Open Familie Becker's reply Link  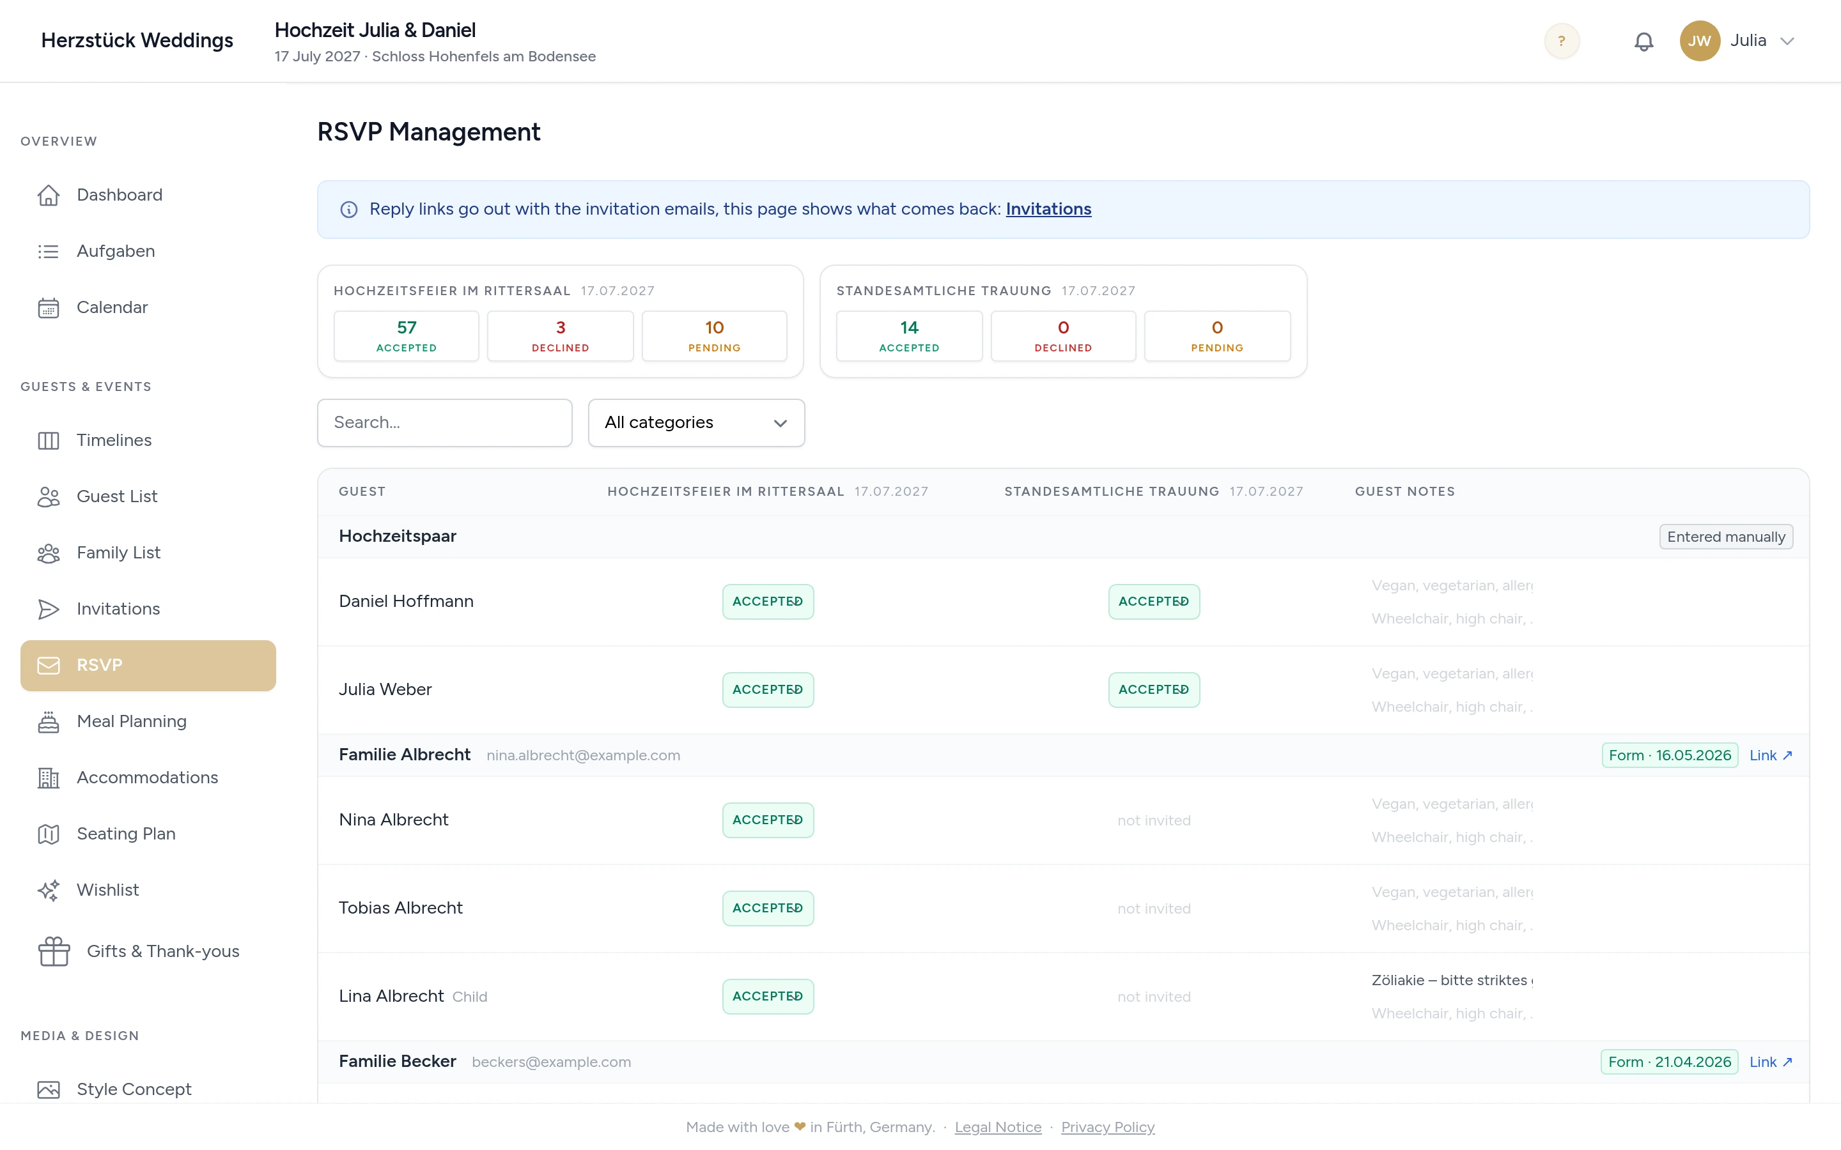(x=1771, y=1062)
